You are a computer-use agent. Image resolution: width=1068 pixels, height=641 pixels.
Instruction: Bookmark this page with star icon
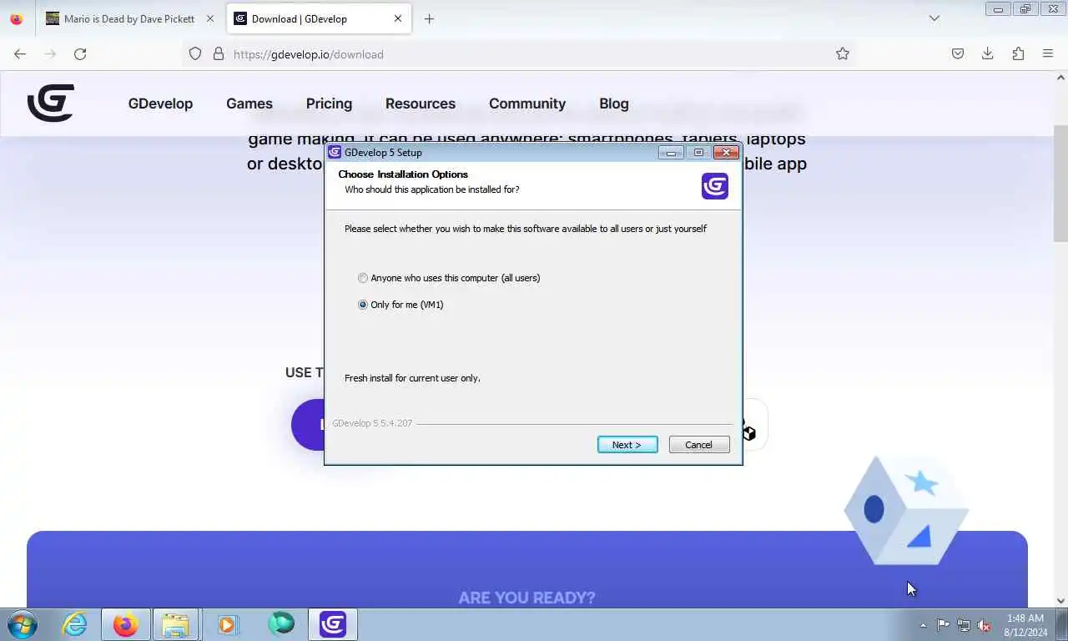(x=843, y=53)
